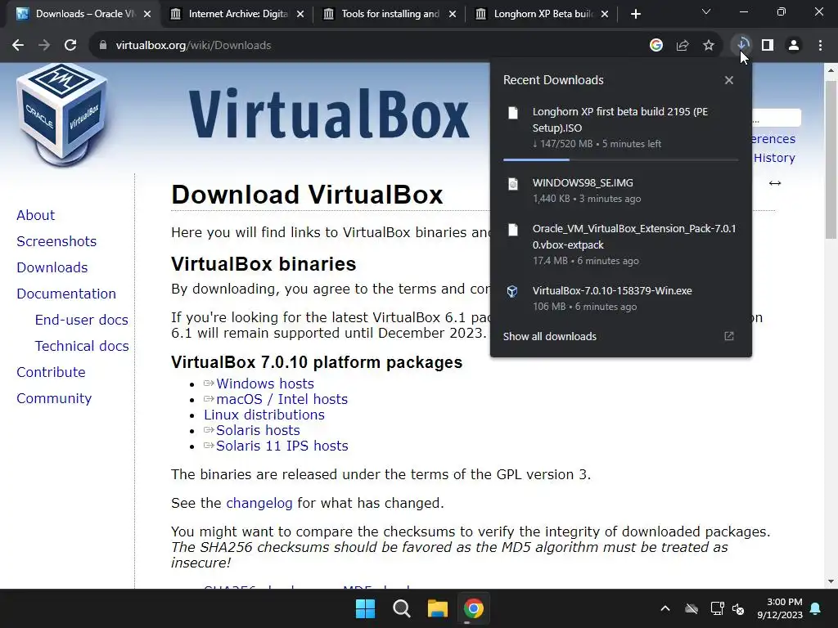Open network status tray icon
The height and width of the screenshot is (628, 838).
pos(717,608)
